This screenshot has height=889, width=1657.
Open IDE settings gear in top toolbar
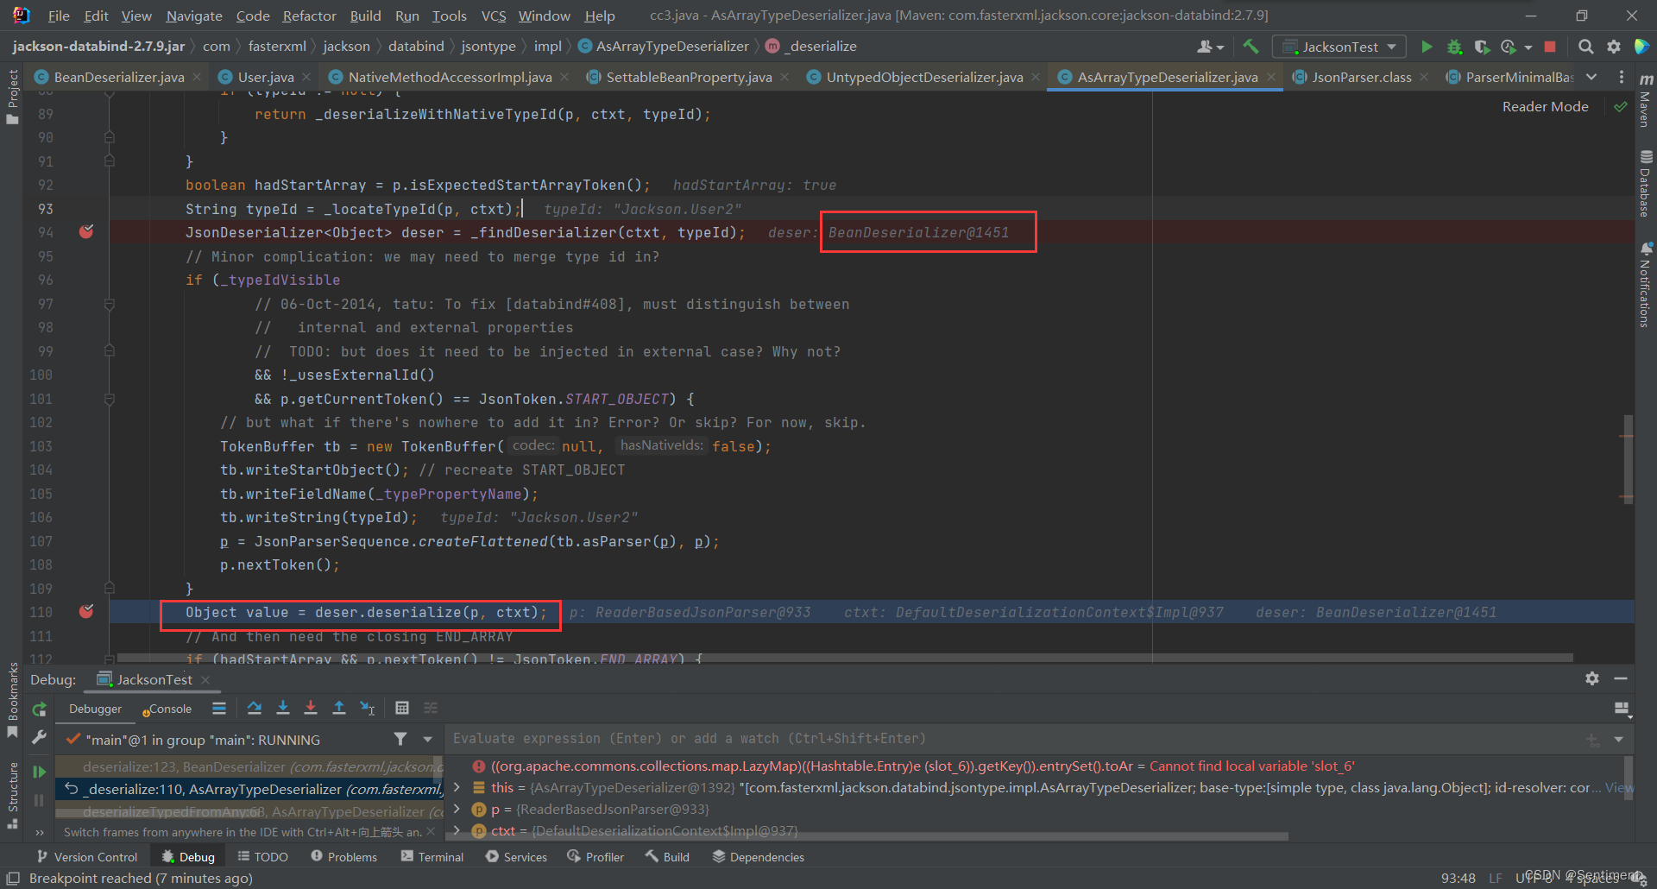point(1614,47)
